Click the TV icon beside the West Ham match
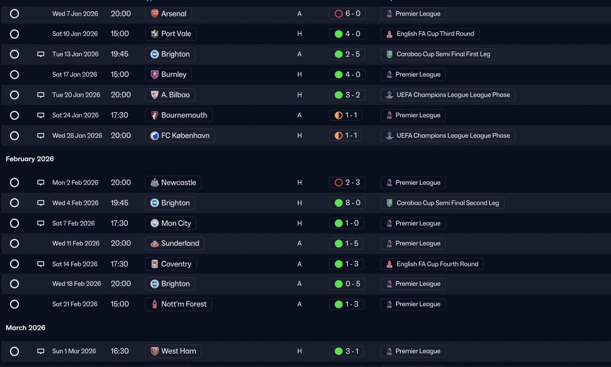Image resolution: width=611 pixels, height=367 pixels. click(41, 351)
